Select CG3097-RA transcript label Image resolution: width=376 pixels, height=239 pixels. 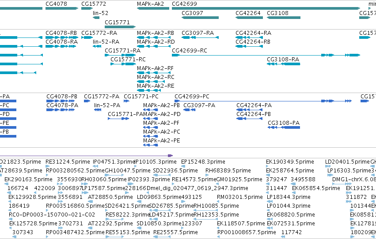pyautogui.click(x=197, y=33)
